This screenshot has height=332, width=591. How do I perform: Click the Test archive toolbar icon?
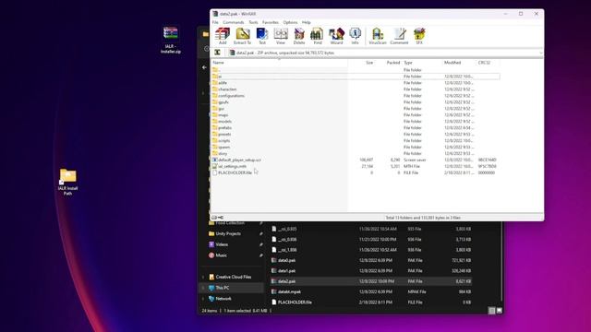(x=262, y=36)
